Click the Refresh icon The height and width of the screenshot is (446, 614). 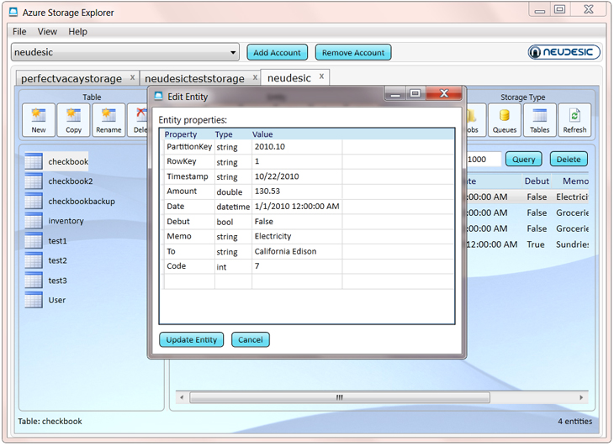pyautogui.click(x=574, y=119)
